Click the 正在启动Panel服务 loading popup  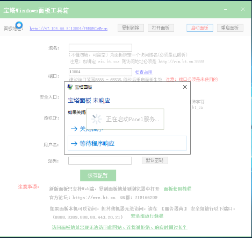tap(125, 119)
